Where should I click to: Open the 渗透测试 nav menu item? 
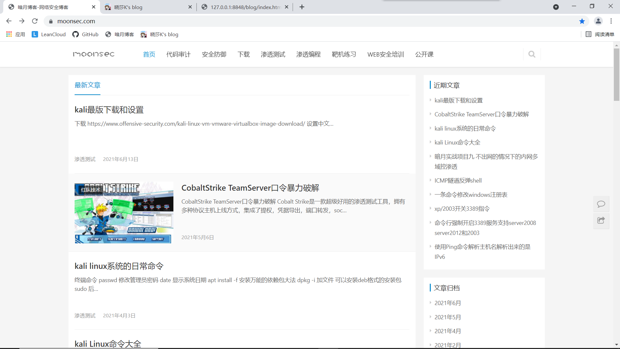273,54
